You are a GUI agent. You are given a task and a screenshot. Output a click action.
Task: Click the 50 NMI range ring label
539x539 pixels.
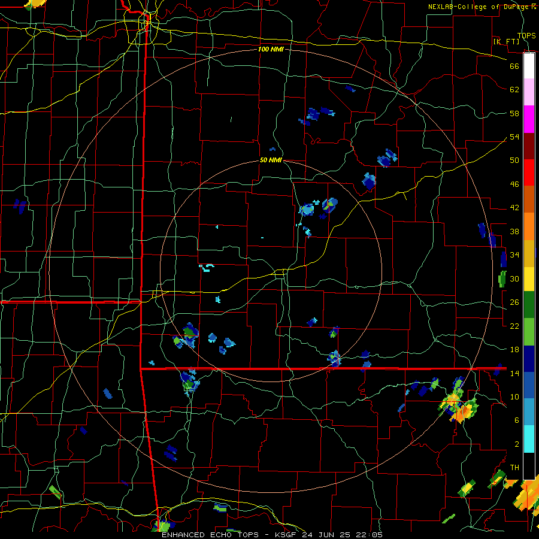pyautogui.click(x=271, y=160)
